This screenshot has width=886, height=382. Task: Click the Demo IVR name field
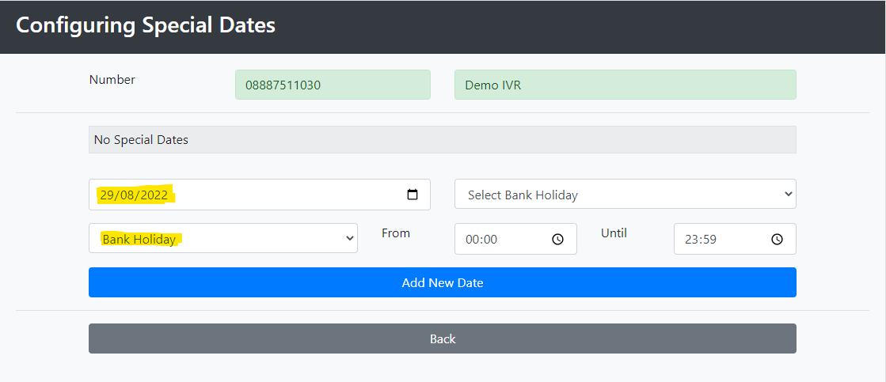(626, 85)
